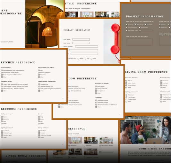Viewport: 171px width, 163px height.
Task: Click the Industrial style thumbnail image
Action: pos(90,140)
